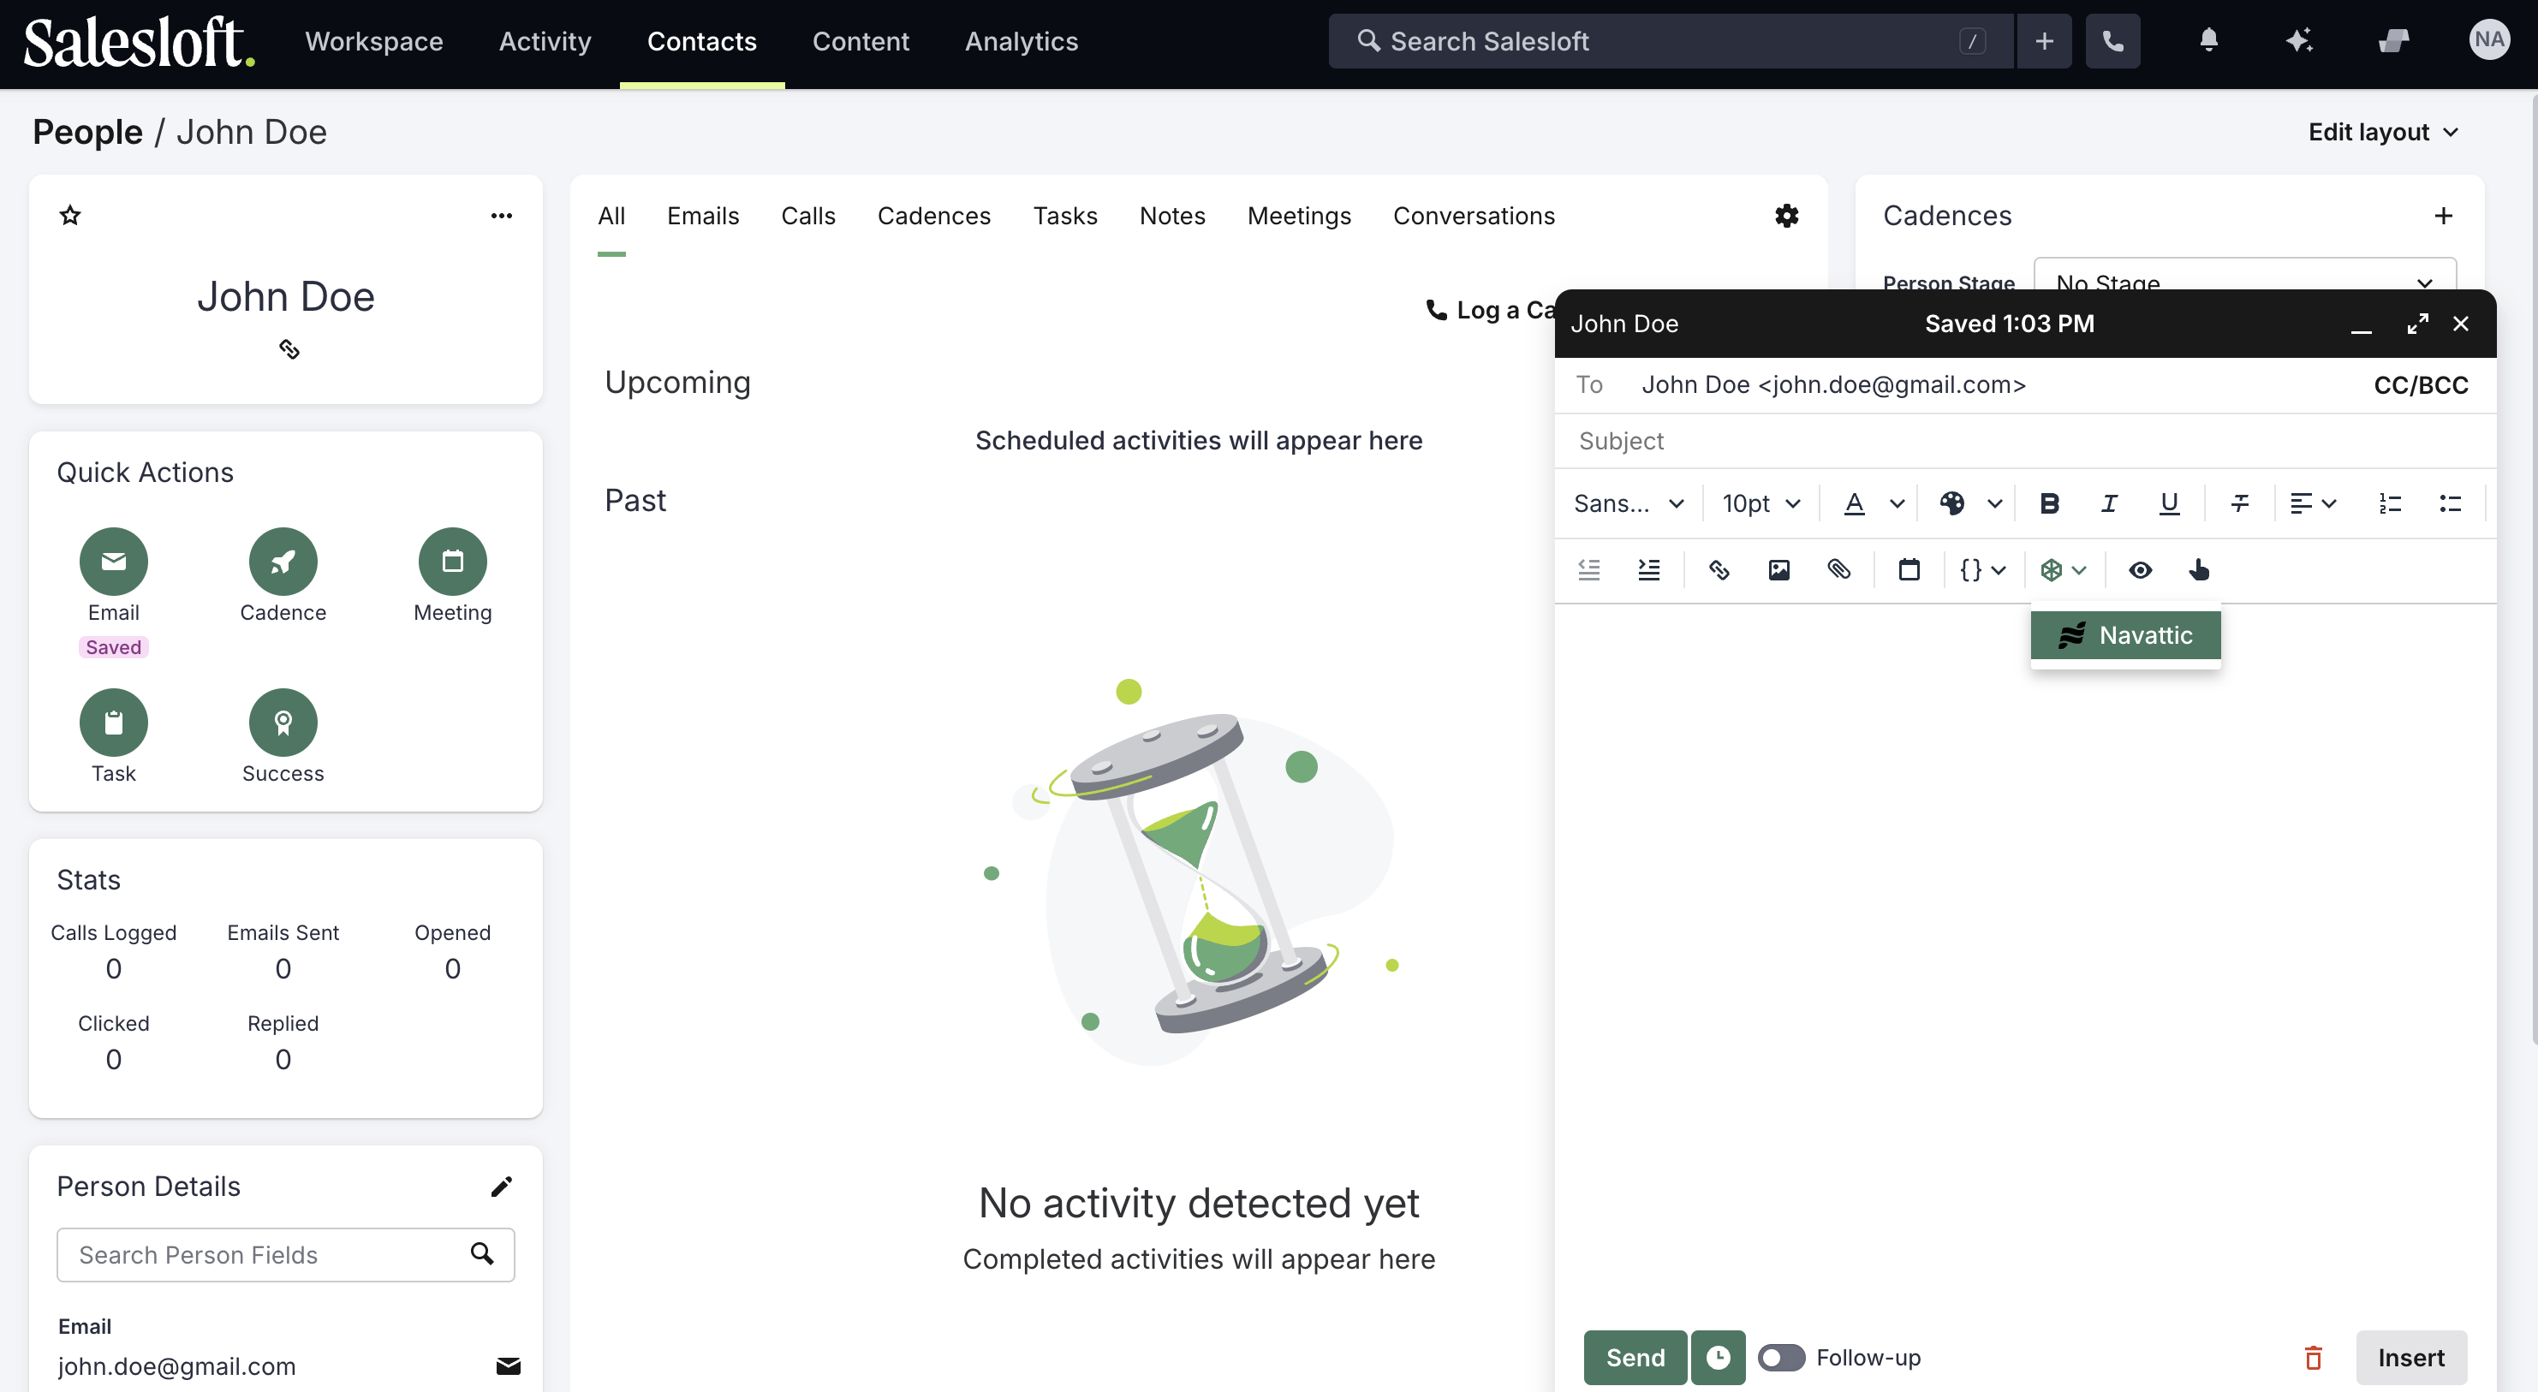This screenshot has height=1392, width=2538.
Task: Click the calendar icon in email toolbar
Action: [1909, 569]
